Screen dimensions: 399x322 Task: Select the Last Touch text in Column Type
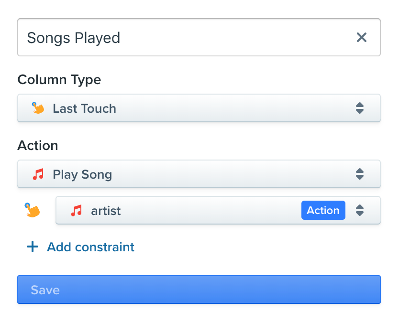(84, 108)
